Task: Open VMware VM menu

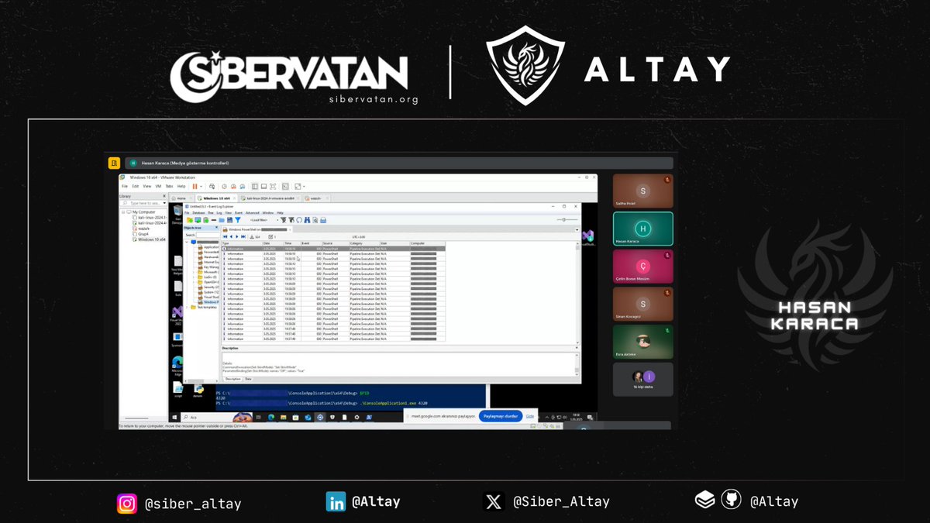Action: (159, 187)
